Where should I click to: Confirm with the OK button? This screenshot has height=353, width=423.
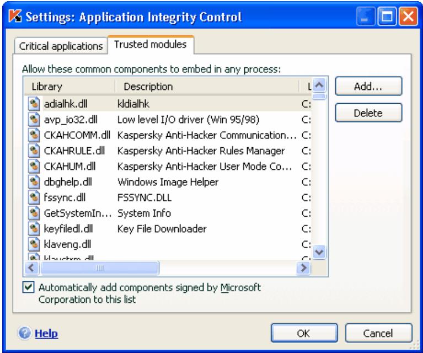pyautogui.click(x=304, y=333)
